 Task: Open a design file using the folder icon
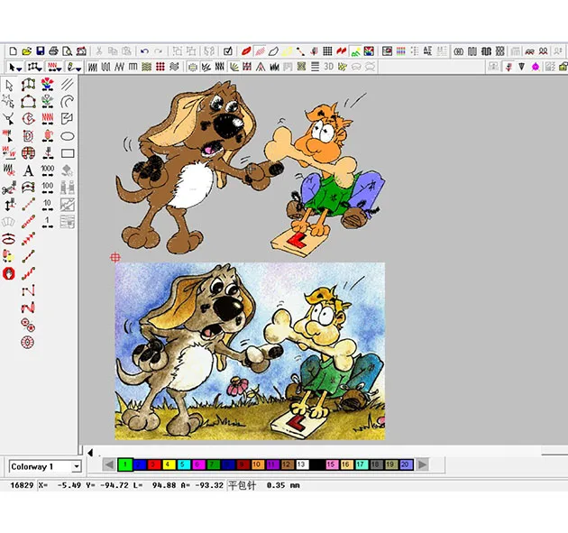click(26, 51)
